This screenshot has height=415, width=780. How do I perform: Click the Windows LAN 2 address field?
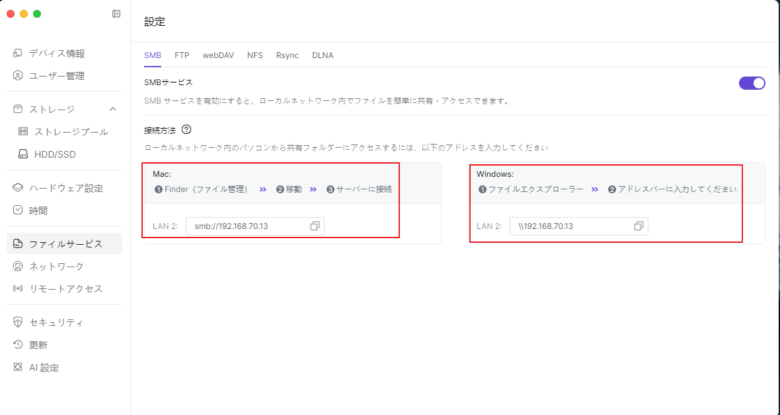[568, 226]
